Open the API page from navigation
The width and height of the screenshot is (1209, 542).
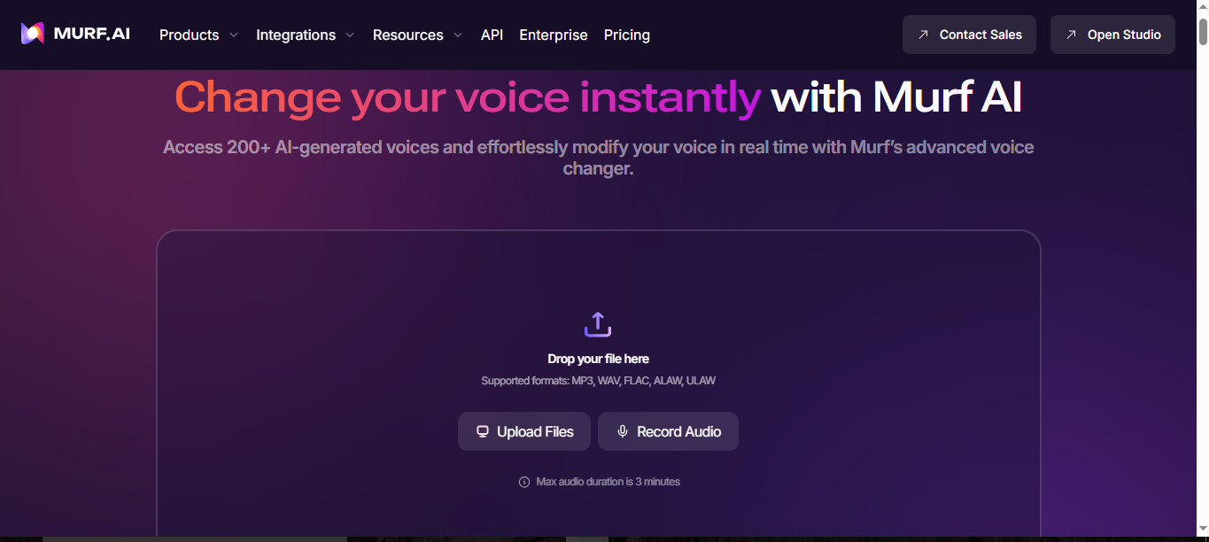pos(492,35)
